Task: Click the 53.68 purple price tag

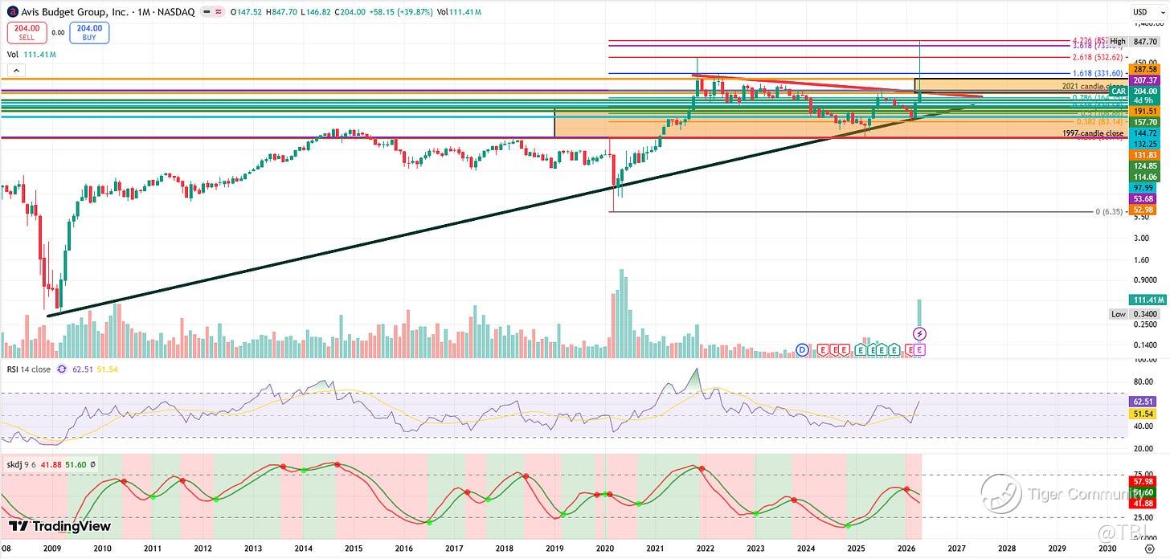Action: coord(1142,198)
